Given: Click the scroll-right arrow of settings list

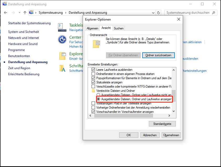Looking at the screenshot, I should coord(169,116).
